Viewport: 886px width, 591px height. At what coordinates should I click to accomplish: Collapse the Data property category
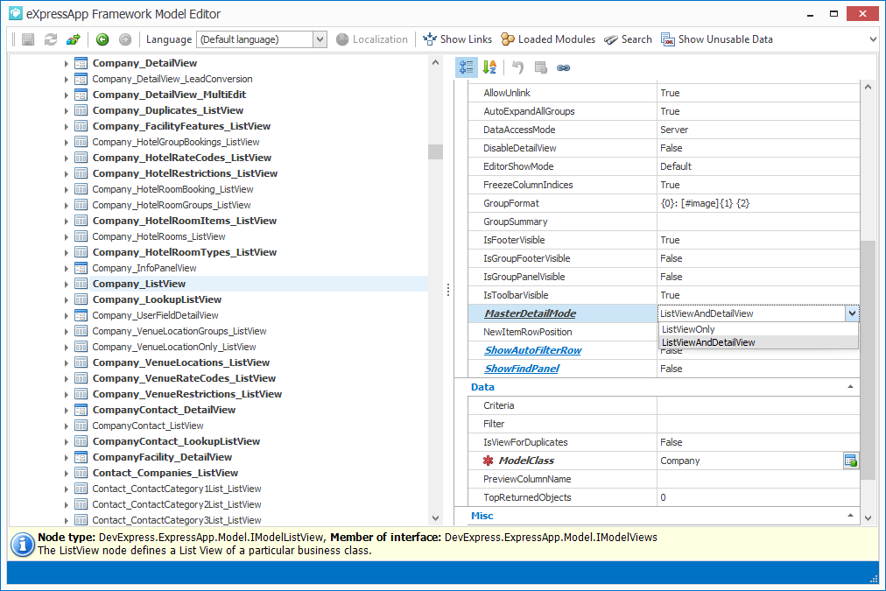point(850,387)
